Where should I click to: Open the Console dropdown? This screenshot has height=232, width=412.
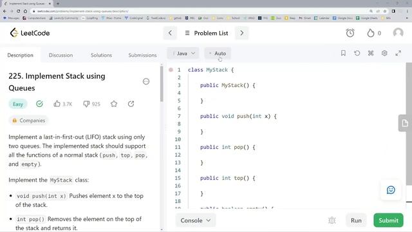point(196,220)
